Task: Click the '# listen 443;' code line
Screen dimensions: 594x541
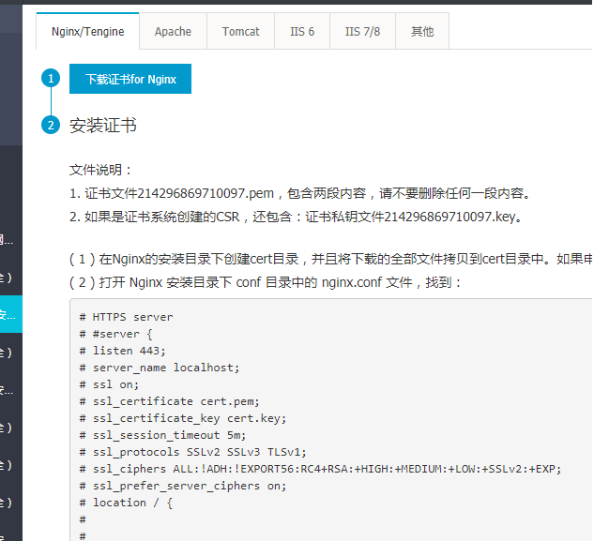Action: pos(122,351)
